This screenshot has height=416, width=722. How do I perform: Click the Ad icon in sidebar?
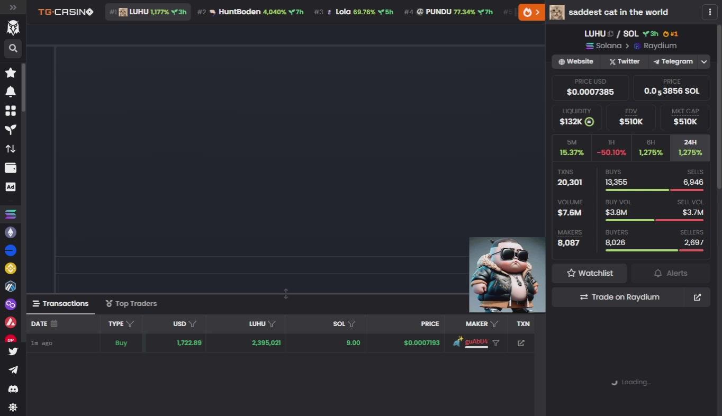(x=11, y=187)
